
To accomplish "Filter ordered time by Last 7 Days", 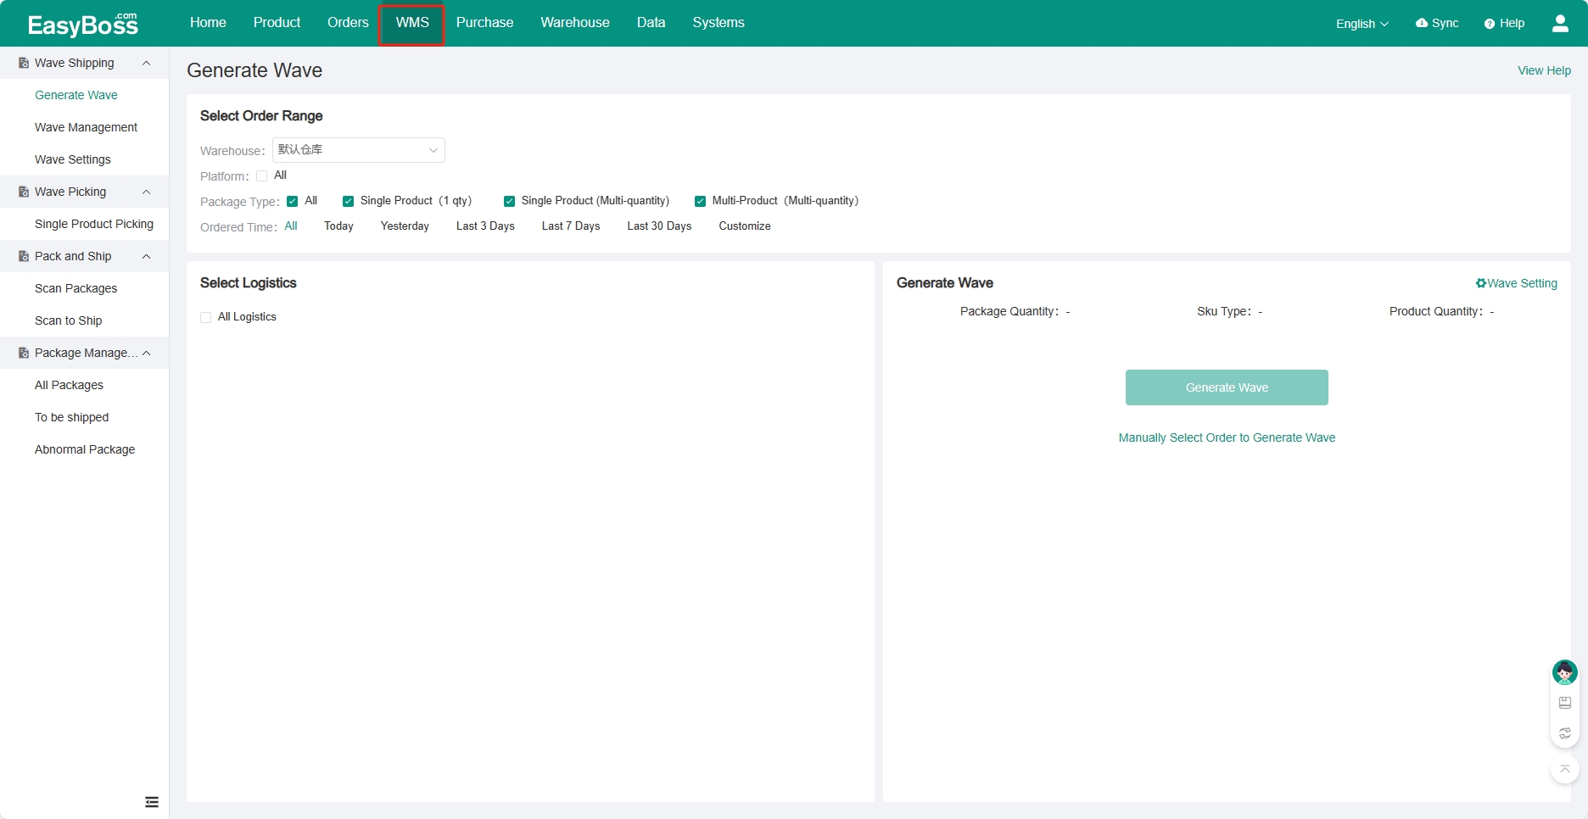I will [570, 226].
